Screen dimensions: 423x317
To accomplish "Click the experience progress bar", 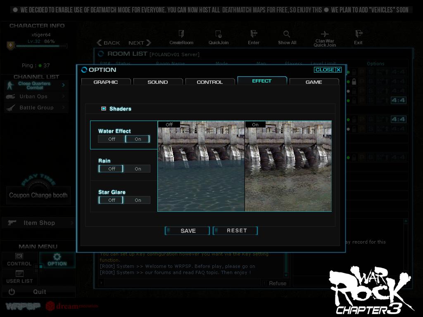I will click(42, 46).
